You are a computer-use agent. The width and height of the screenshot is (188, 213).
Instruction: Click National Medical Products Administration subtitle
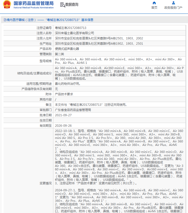tap(34, 7)
